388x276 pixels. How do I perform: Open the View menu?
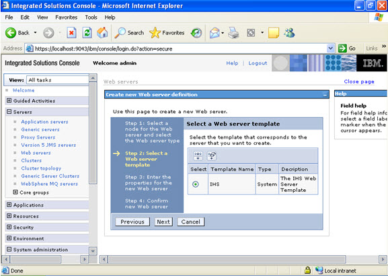(42, 18)
